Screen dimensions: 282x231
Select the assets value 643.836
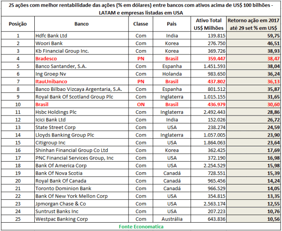(x=209, y=219)
